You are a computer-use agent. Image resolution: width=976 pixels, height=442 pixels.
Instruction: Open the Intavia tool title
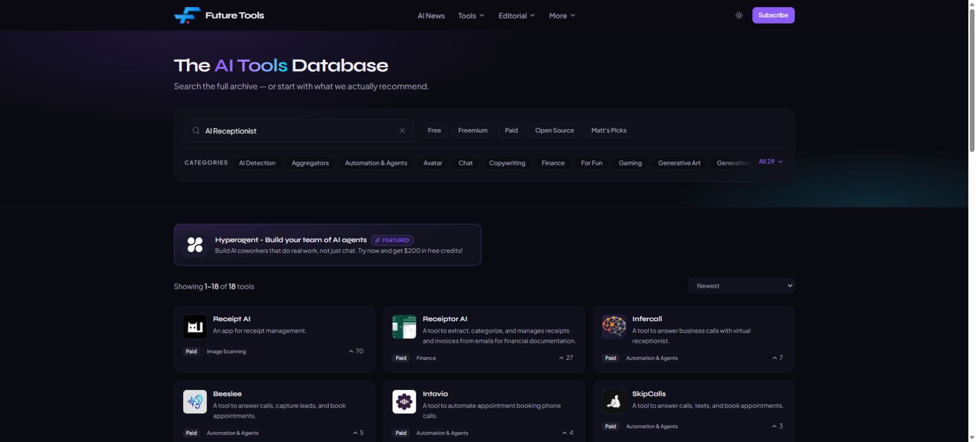(435, 394)
